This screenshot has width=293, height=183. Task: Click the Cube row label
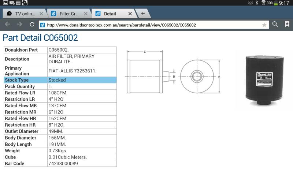10,157
